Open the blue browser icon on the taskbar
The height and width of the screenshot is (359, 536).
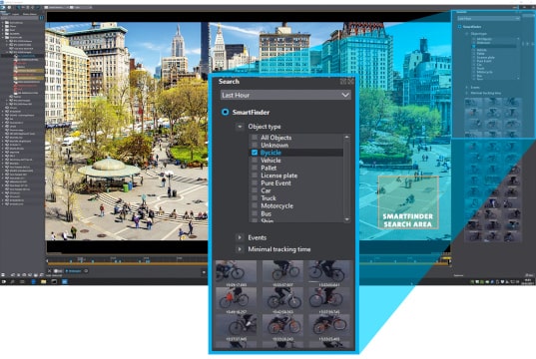pyautogui.click(x=34, y=282)
